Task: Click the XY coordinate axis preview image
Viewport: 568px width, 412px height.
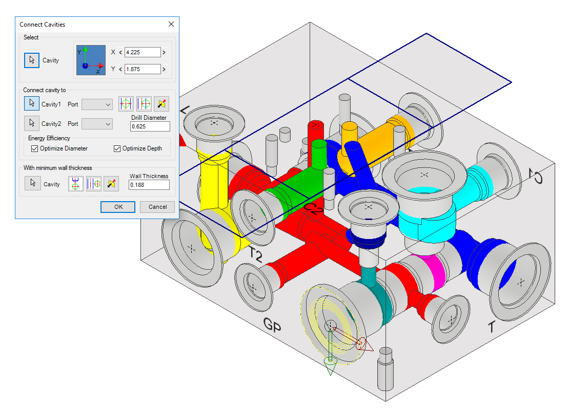Action: click(x=91, y=60)
